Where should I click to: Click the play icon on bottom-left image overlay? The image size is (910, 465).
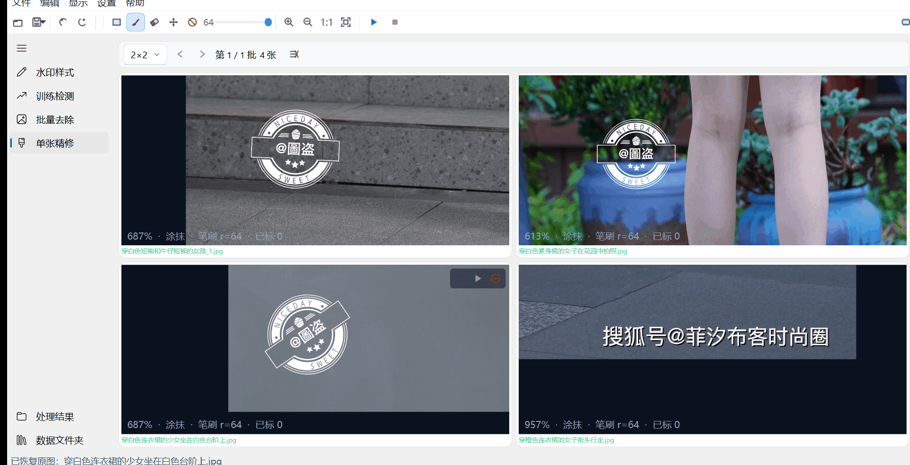478,278
